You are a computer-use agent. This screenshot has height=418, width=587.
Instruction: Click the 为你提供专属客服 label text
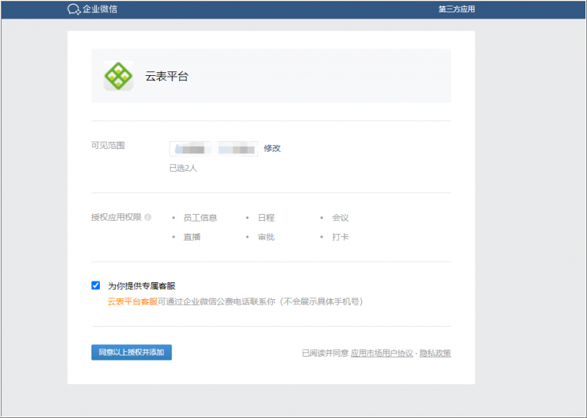pos(141,286)
